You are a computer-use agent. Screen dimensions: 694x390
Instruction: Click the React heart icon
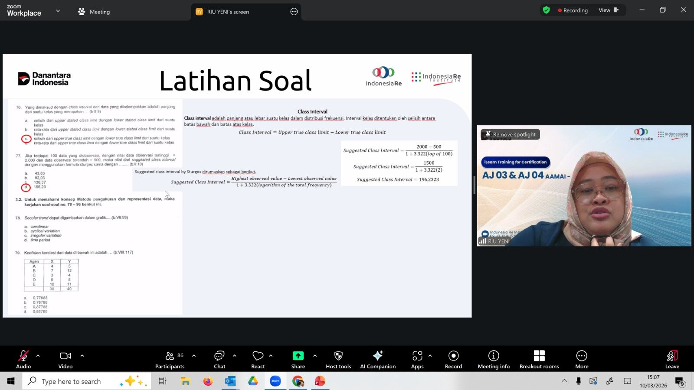pos(258,359)
